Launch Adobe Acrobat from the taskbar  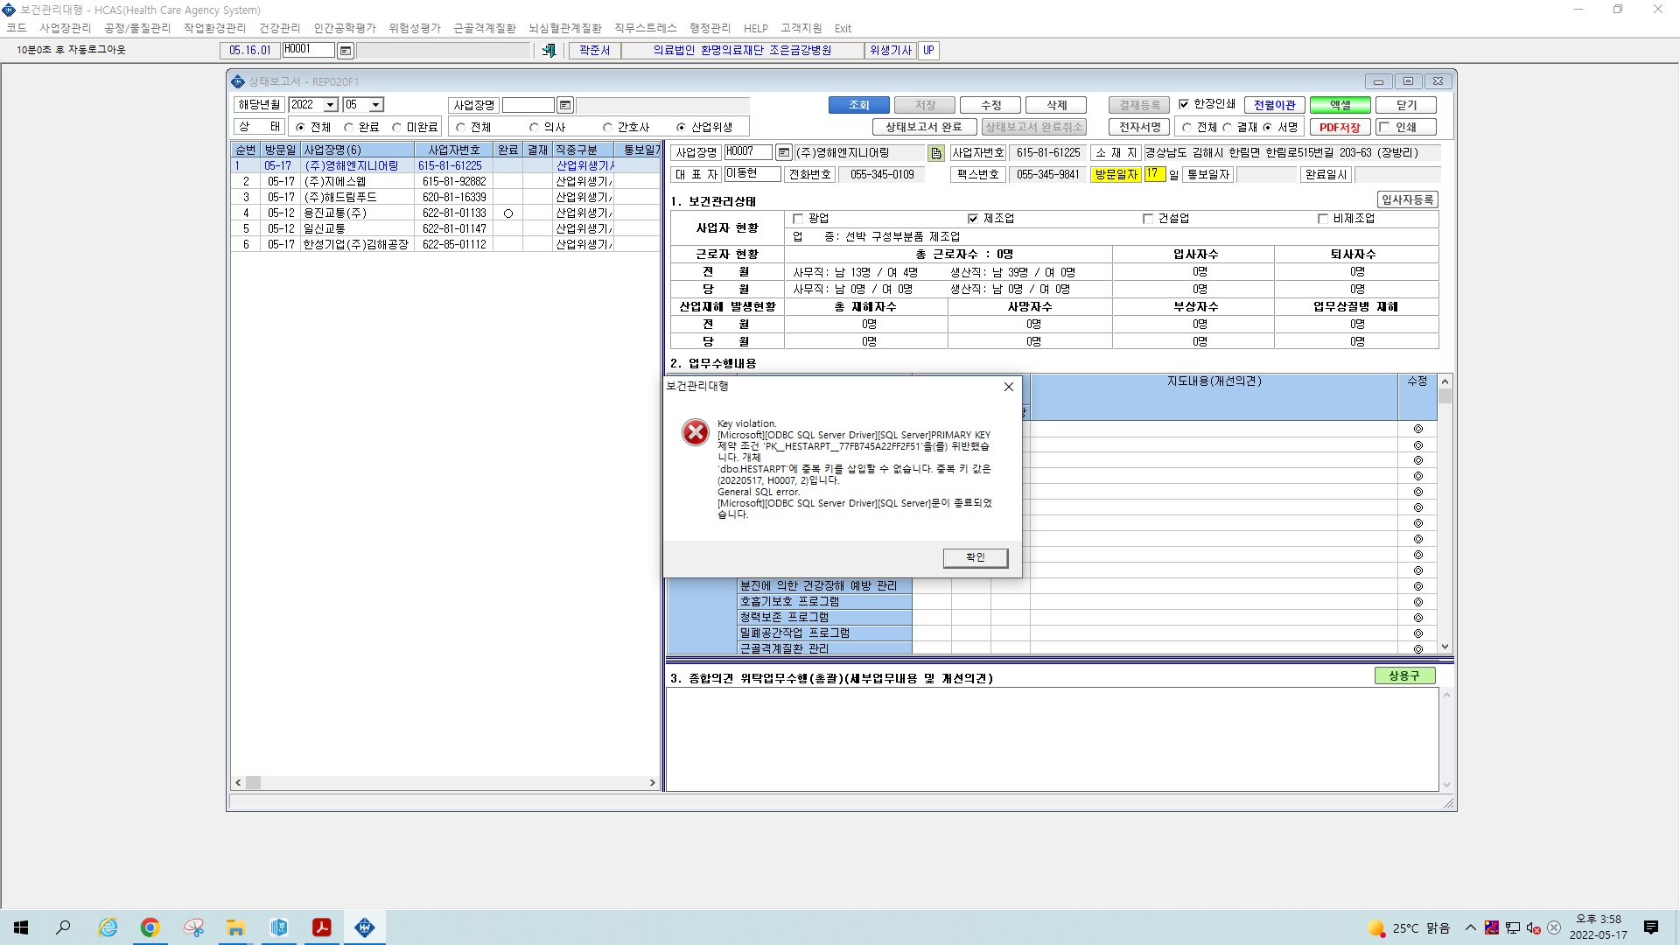coord(322,927)
